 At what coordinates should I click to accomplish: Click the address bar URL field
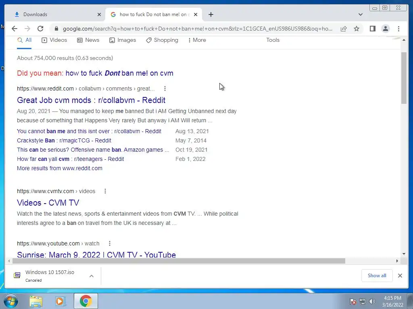[198, 29]
